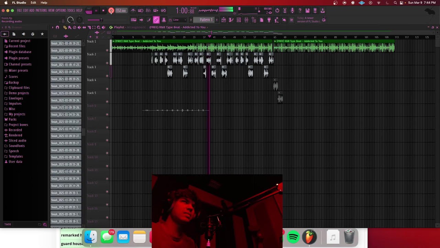Click the Templates browser entry
Image resolution: width=440 pixels, height=248 pixels.
pyautogui.click(x=15, y=156)
